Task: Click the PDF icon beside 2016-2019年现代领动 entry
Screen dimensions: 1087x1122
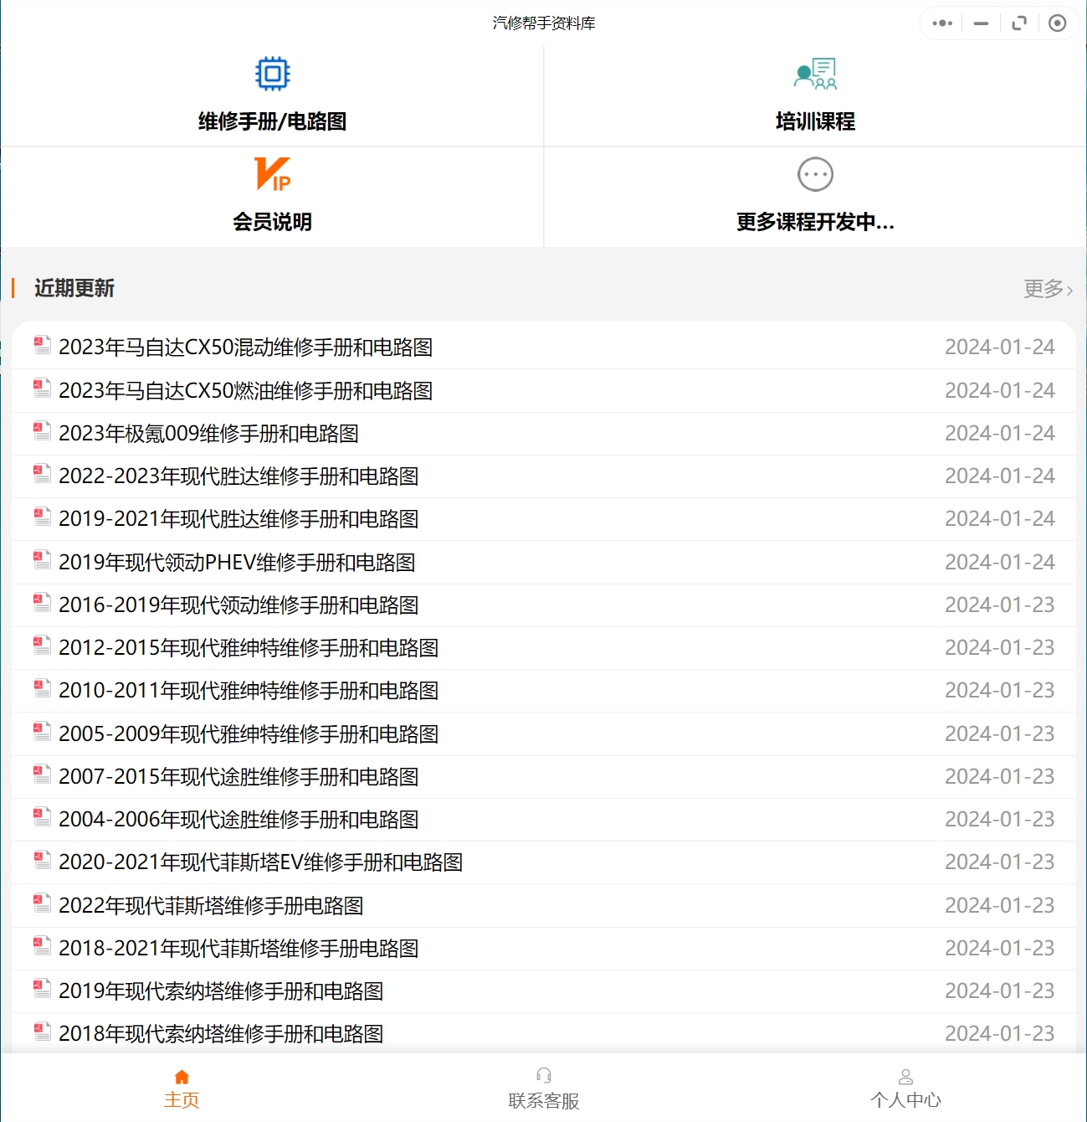Action: [41, 603]
